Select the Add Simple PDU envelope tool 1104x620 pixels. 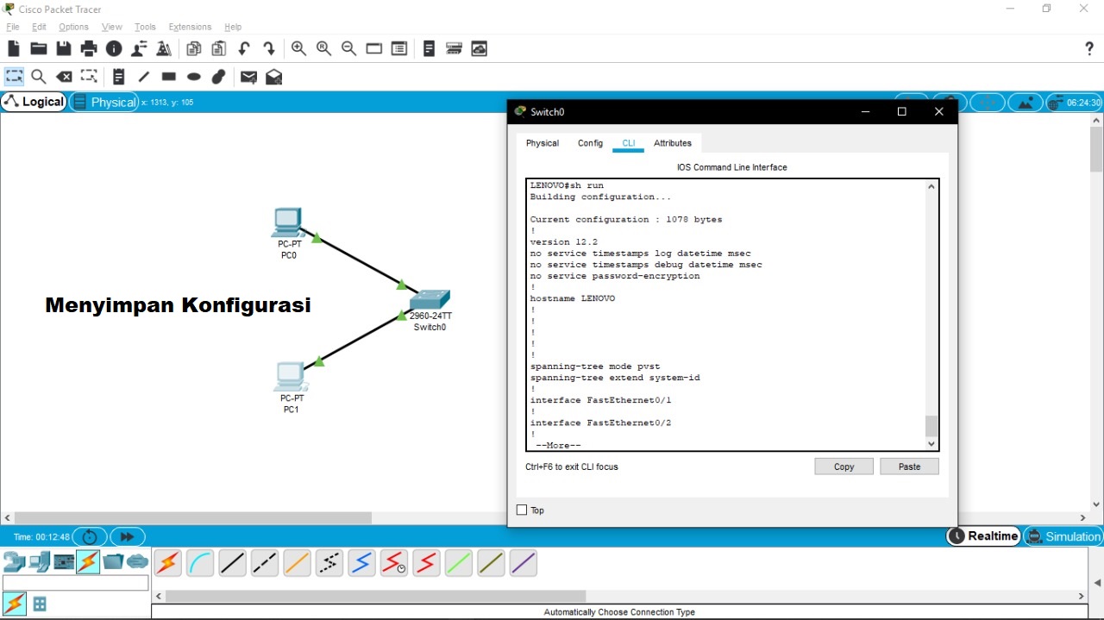coord(248,77)
